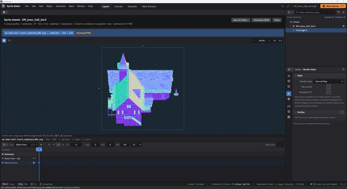Select the Scene folder row

(x=316, y=22)
